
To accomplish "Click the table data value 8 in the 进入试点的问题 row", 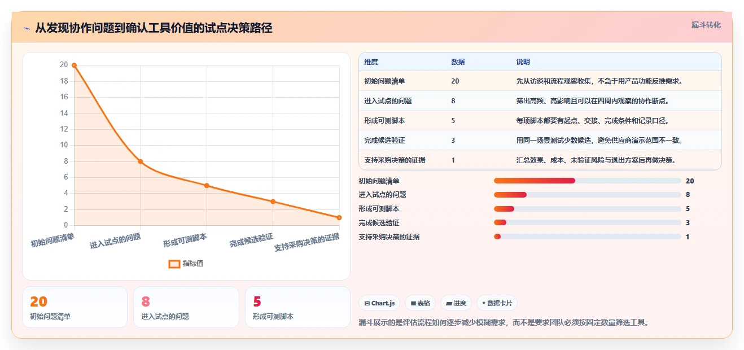I will (x=453, y=101).
